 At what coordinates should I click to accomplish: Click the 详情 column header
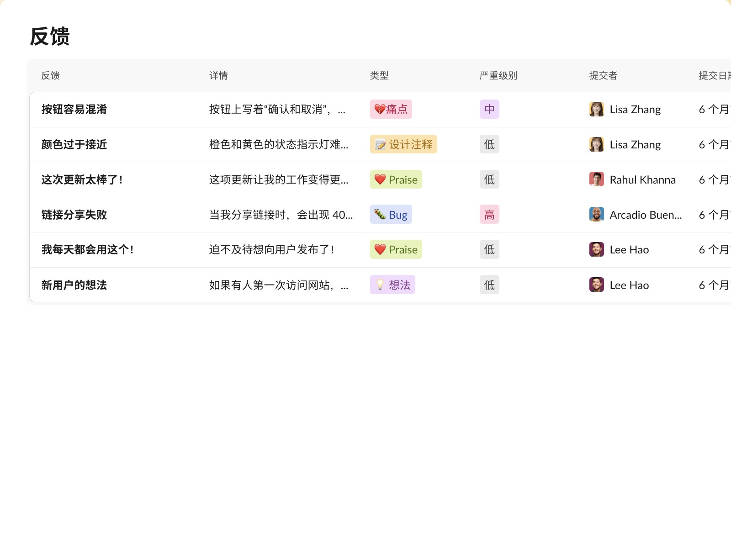pyautogui.click(x=218, y=76)
